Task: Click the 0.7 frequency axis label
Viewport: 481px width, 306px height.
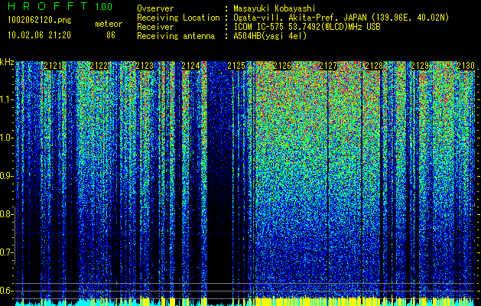Action: tap(6, 252)
